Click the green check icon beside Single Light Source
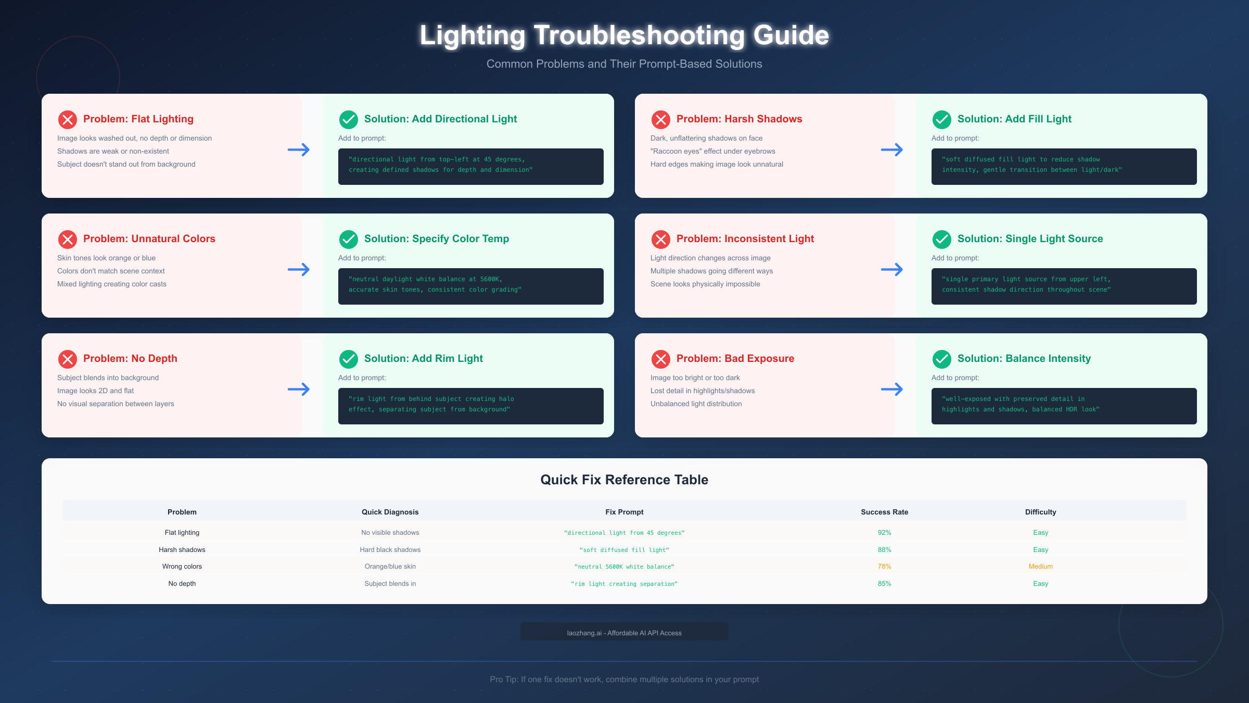This screenshot has height=703, width=1249. (942, 239)
